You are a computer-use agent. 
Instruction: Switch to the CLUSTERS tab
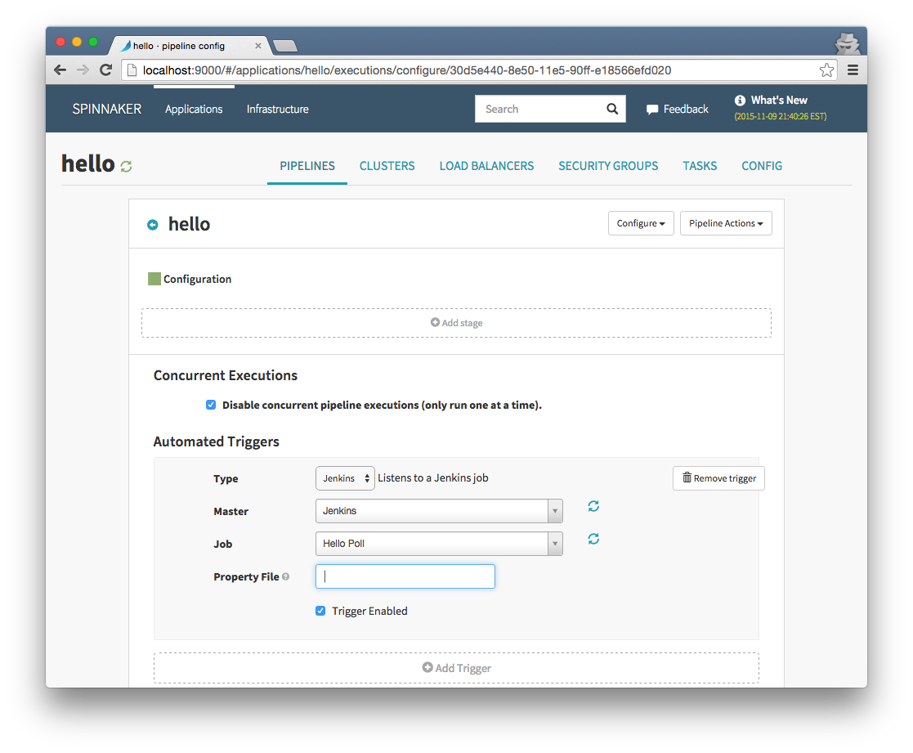pyautogui.click(x=387, y=165)
